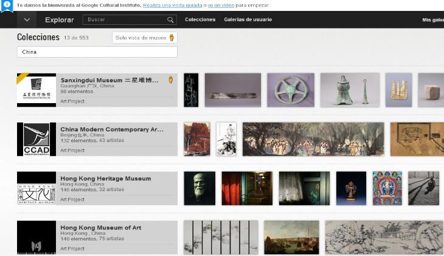The image size is (444, 256).
Task: Open the stone cube artifact thumbnail
Action: (431, 90)
